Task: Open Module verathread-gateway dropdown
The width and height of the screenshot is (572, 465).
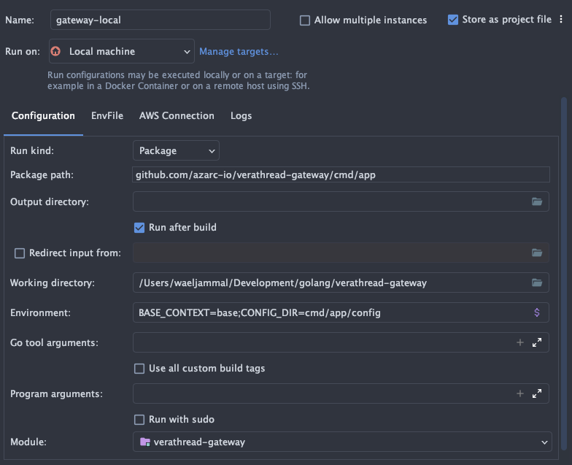Action: point(342,442)
